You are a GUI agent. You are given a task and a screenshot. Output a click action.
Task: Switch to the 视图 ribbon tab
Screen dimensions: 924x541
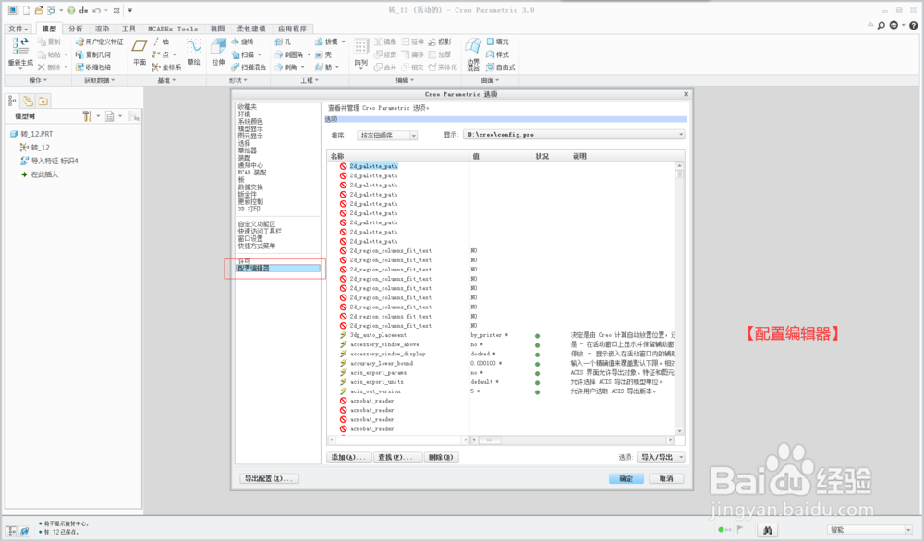click(x=217, y=29)
